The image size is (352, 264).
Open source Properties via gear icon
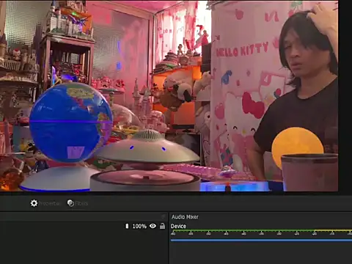(34, 203)
